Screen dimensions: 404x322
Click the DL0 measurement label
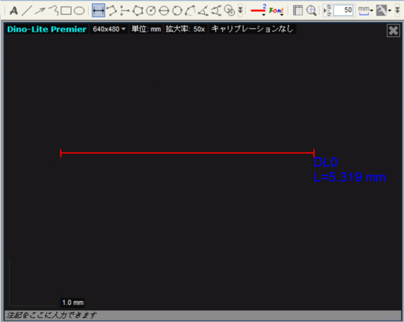point(325,162)
